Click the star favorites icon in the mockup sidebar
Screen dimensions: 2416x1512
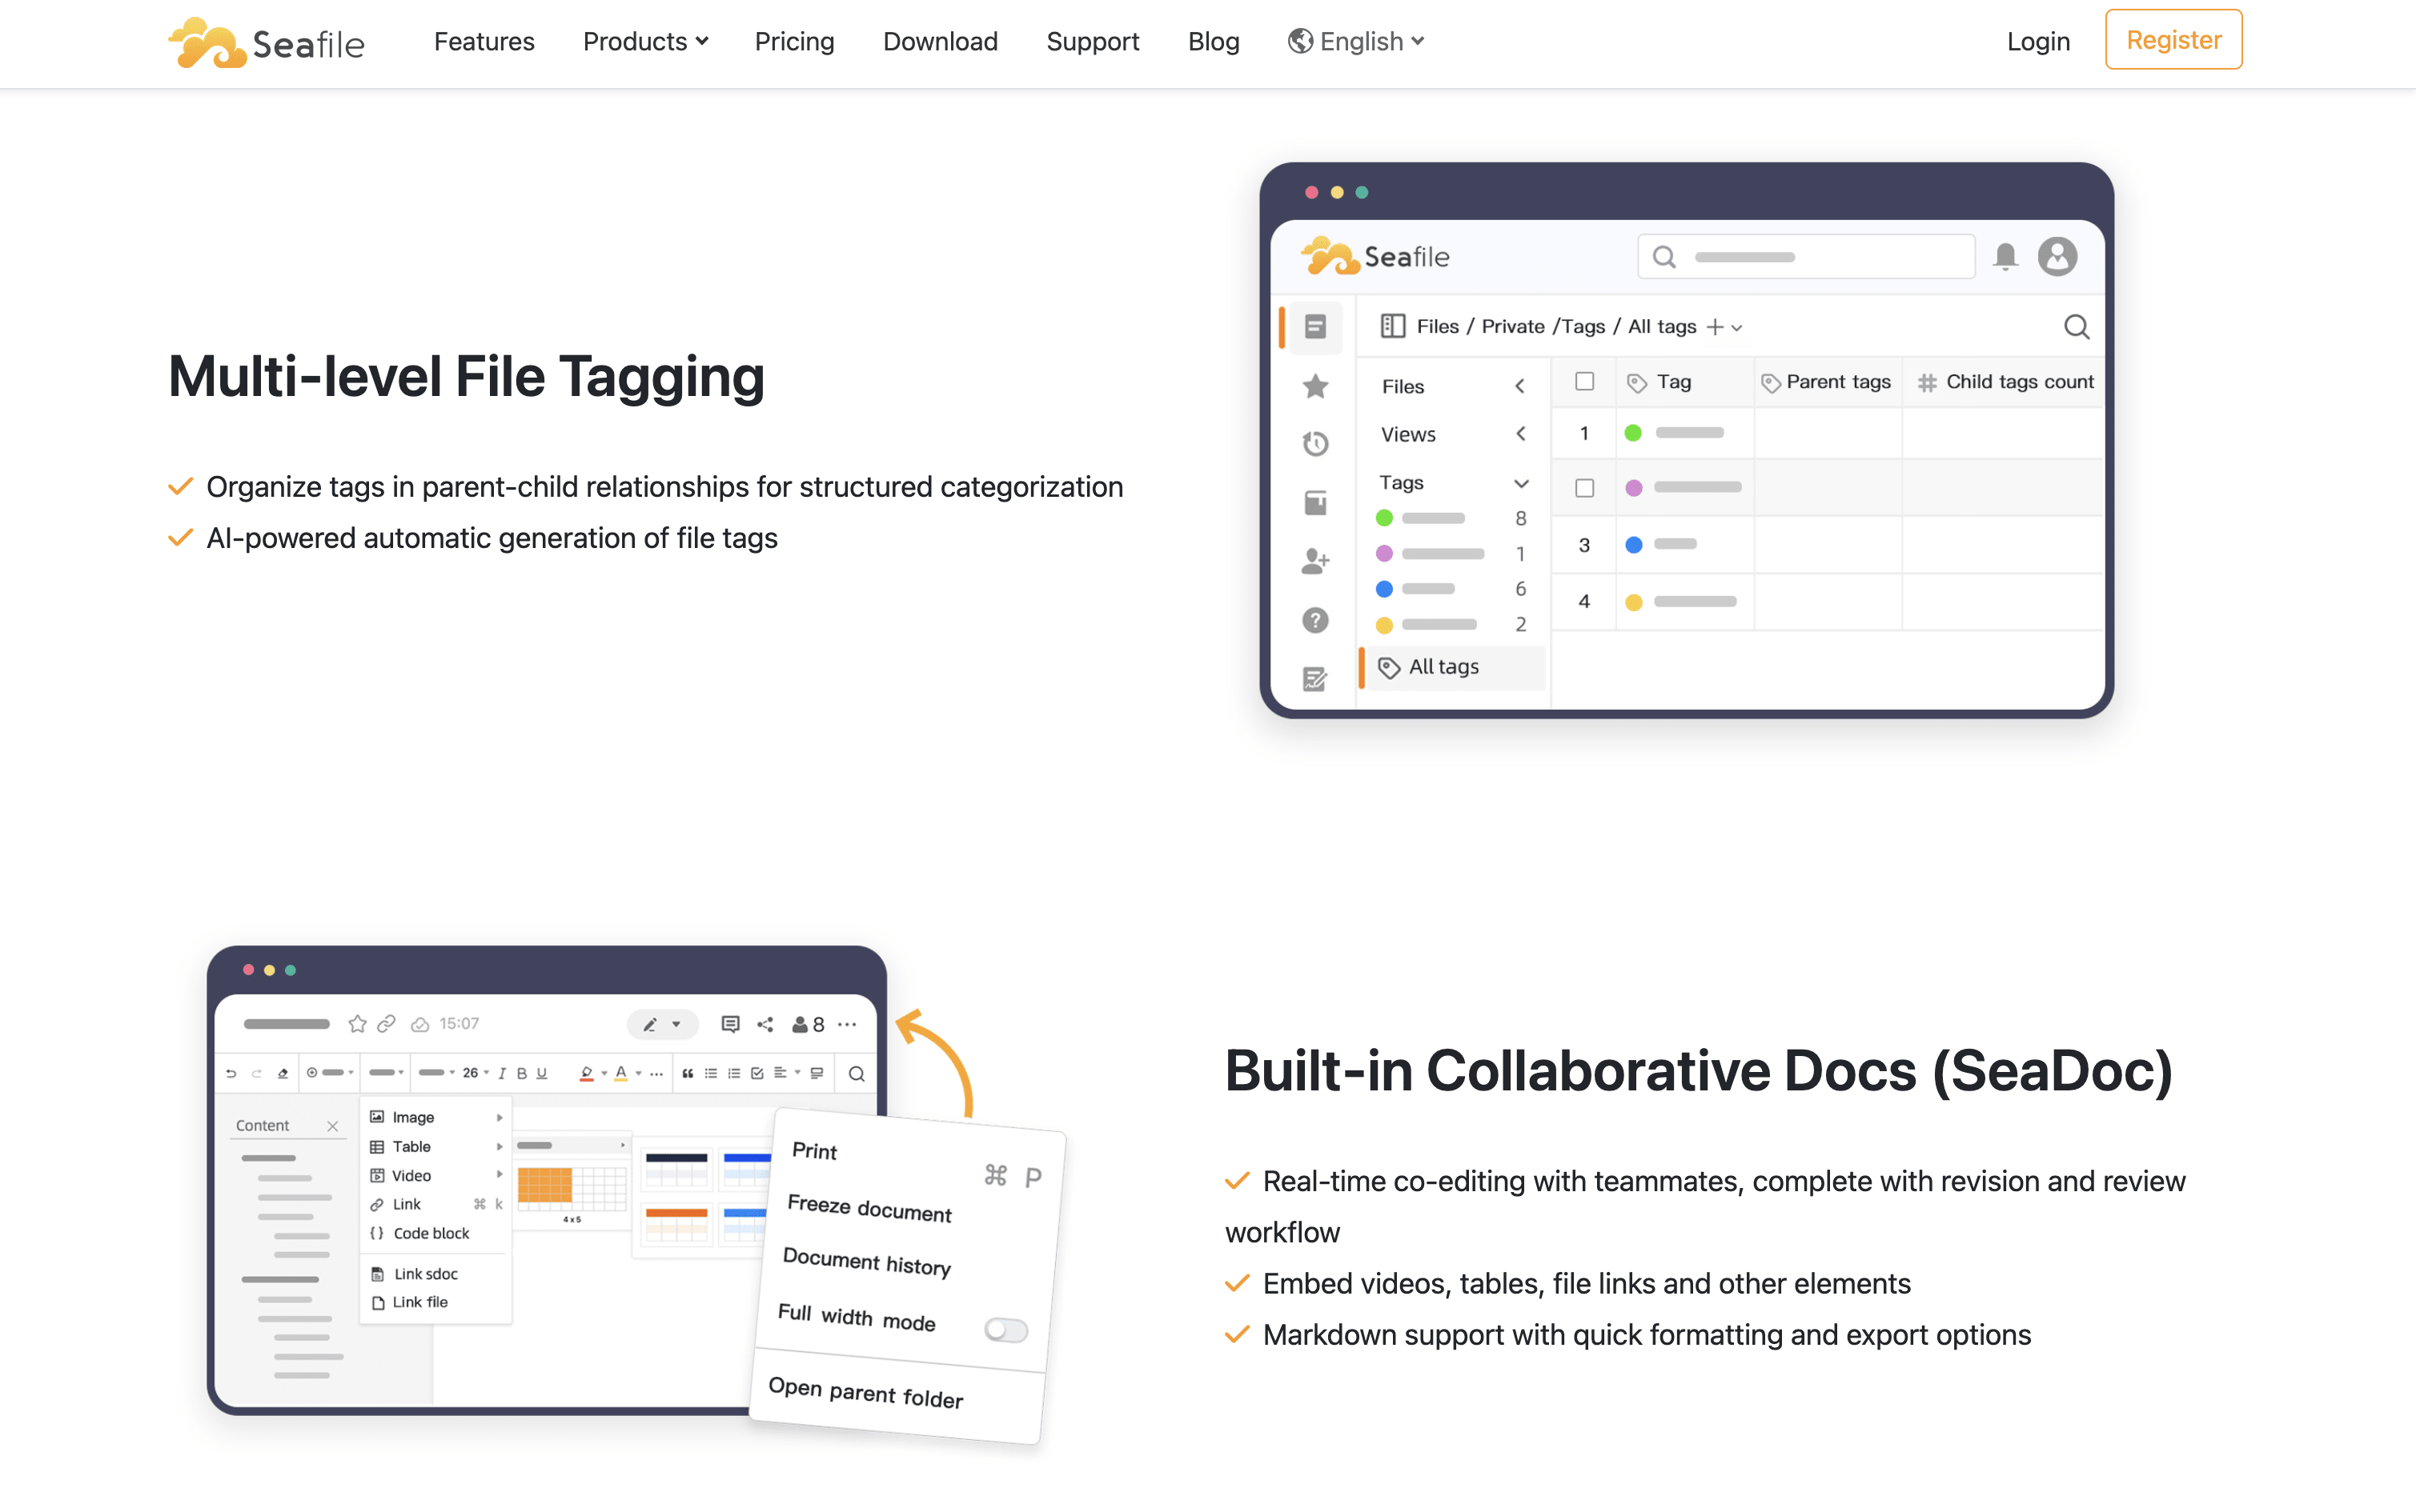tap(1315, 386)
